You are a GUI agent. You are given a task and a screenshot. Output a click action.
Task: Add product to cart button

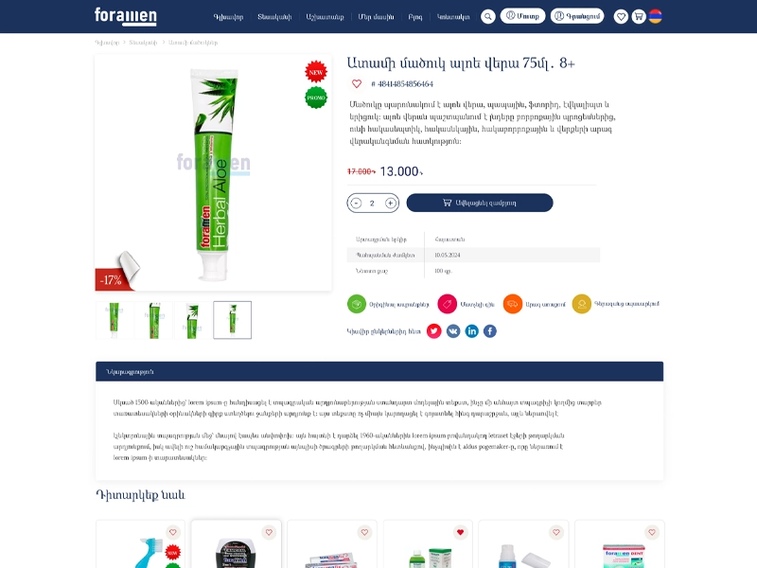tap(480, 203)
